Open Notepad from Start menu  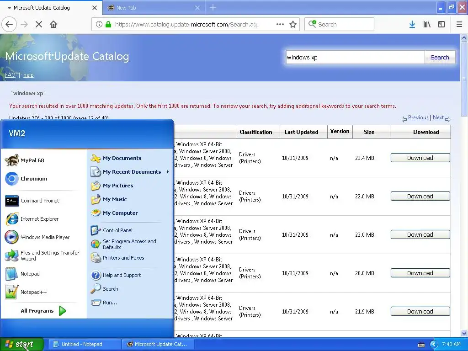point(43,274)
